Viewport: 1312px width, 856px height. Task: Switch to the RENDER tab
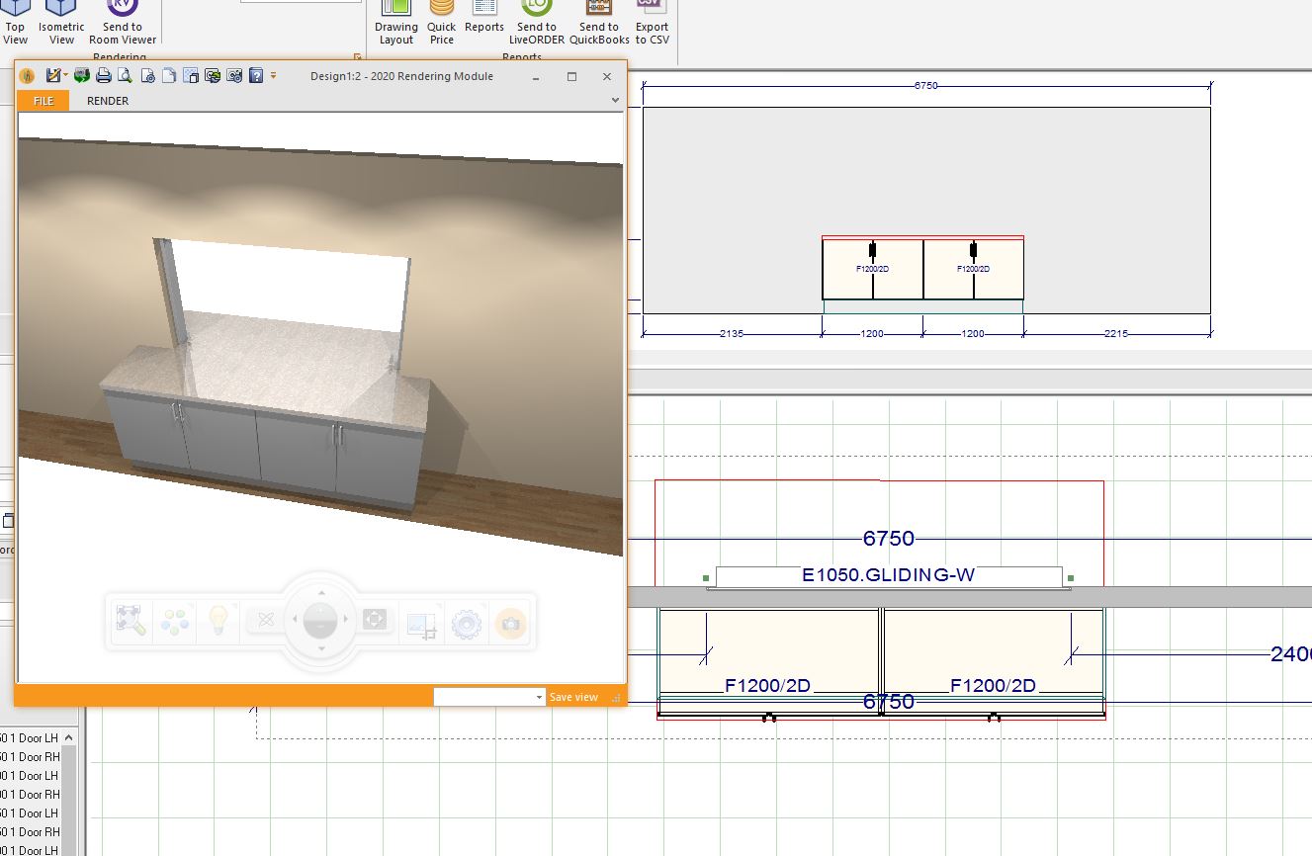108,101
